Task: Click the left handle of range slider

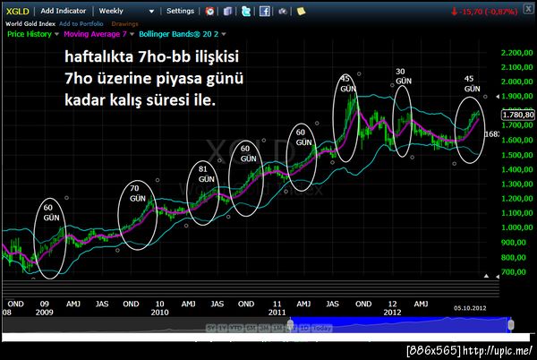Action: 290,324
